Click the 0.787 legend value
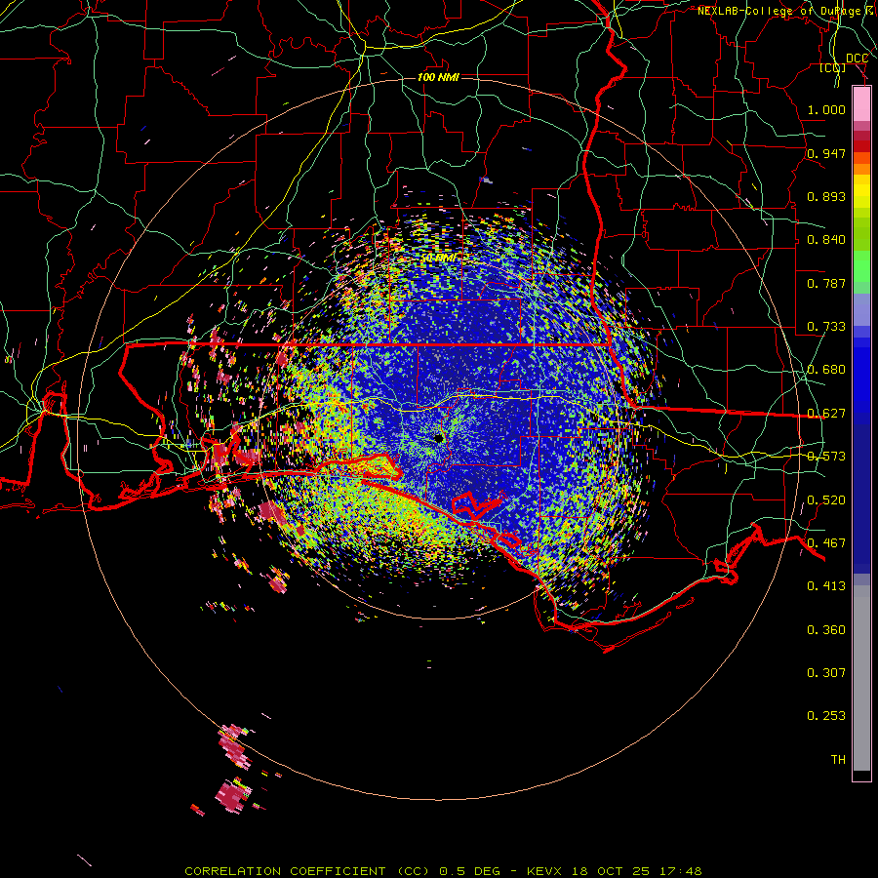The height and width of the screenshot is (878, 878). pos(826,283)
